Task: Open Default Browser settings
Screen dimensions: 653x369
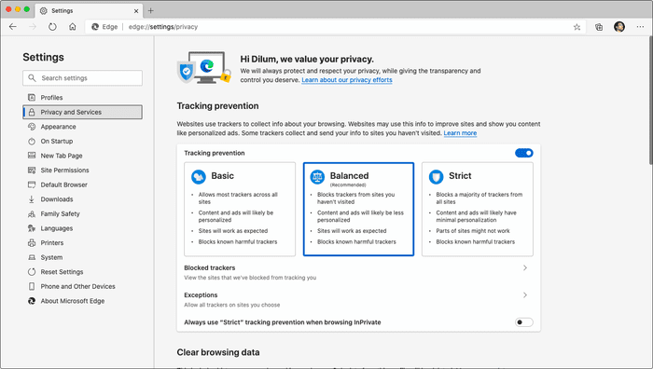Action: 82,184
